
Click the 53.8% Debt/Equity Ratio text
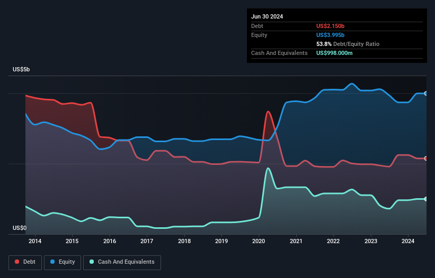point(348,44)
